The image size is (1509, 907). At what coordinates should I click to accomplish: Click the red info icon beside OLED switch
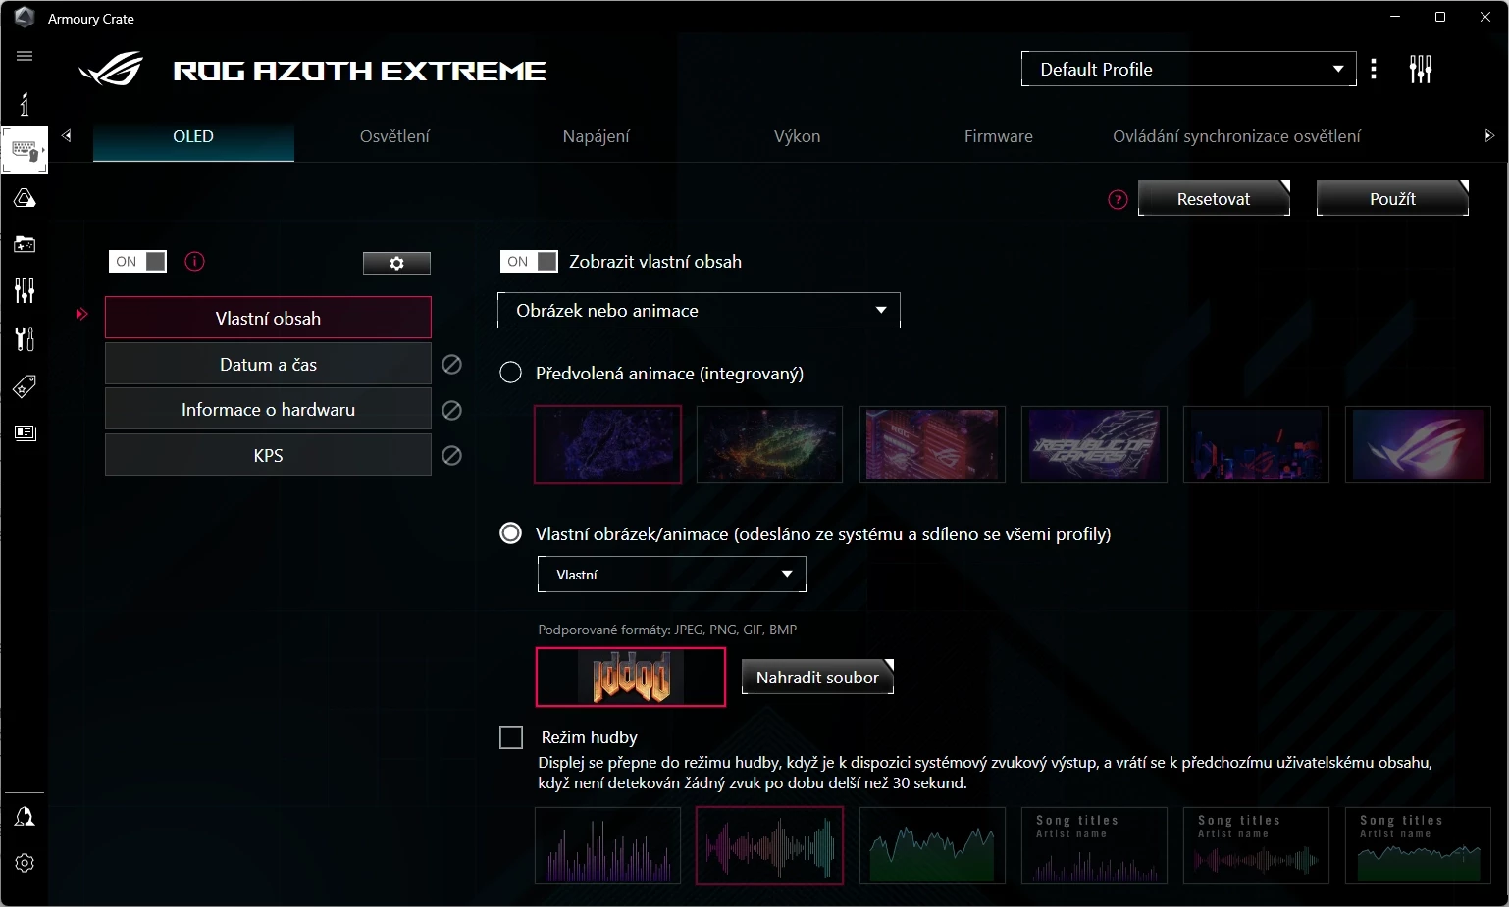[194, 261]
